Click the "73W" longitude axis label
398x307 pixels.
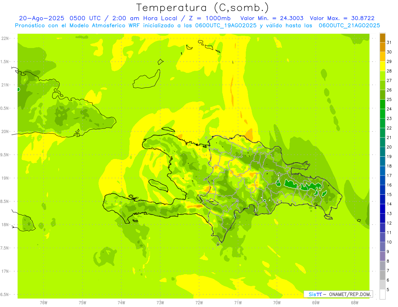[160, 303]
